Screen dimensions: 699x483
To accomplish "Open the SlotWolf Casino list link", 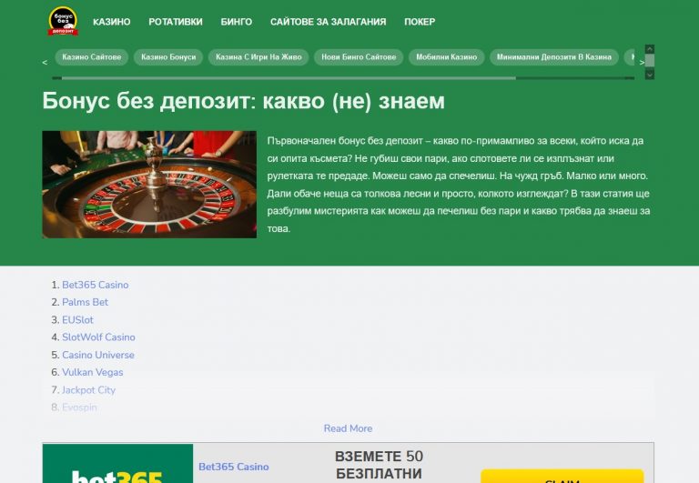I will tap(98, 337).
